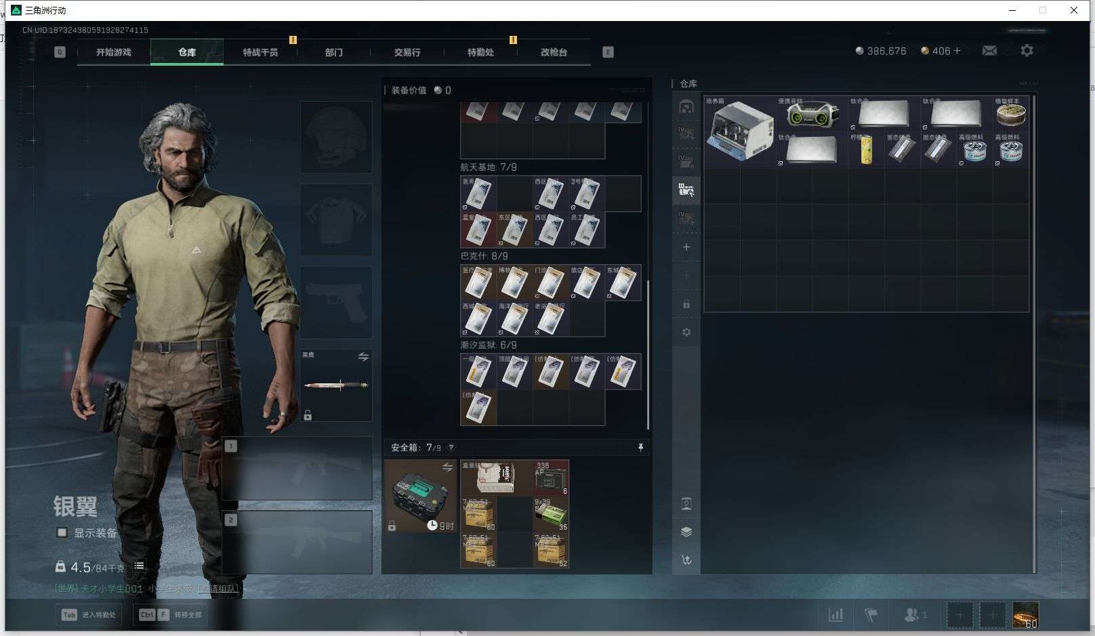The image size is (1095, 636).
Task: Select the .338 AP ammo box
Action: coord(551,478)
